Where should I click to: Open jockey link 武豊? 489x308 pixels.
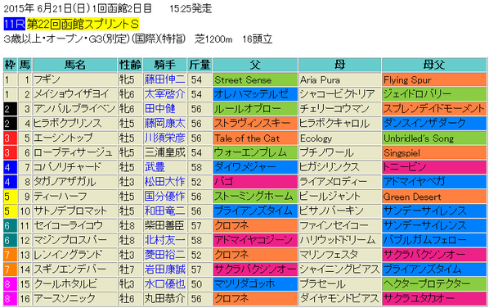pyautogui.click(x=155, y=167)
